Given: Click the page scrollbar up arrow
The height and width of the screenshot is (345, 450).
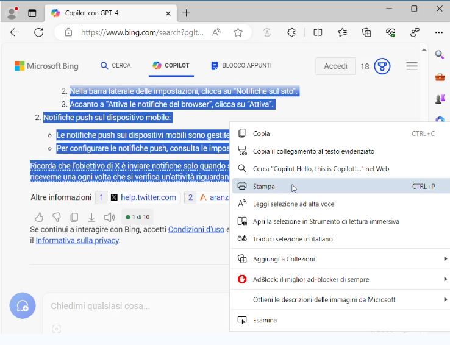Looking at the screenshot, I should 424,50.
